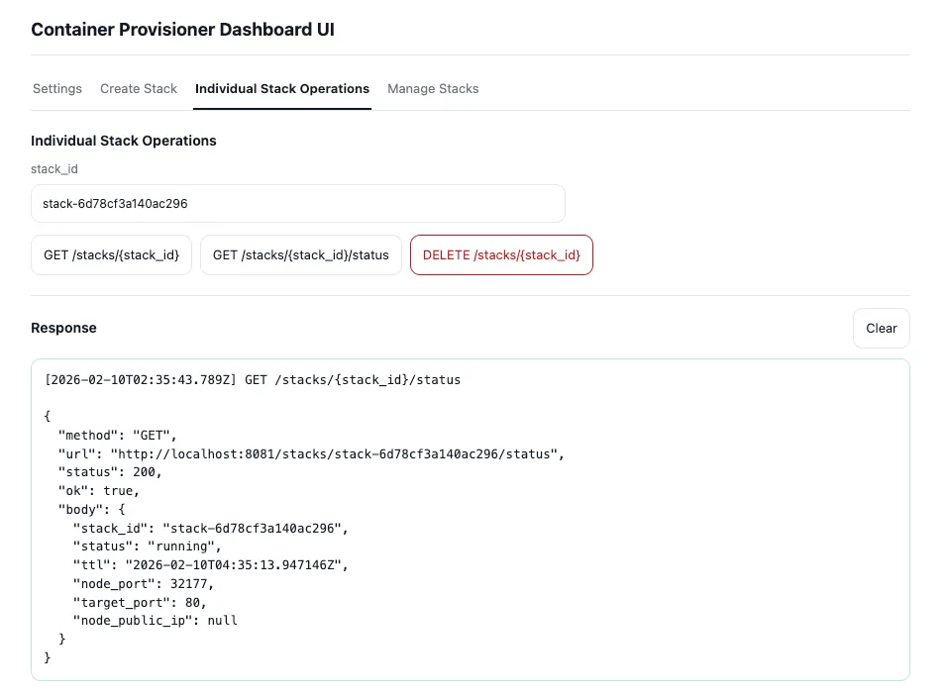Clear the response output
Screen dimensions: 946x696
[x=881, y=329]
